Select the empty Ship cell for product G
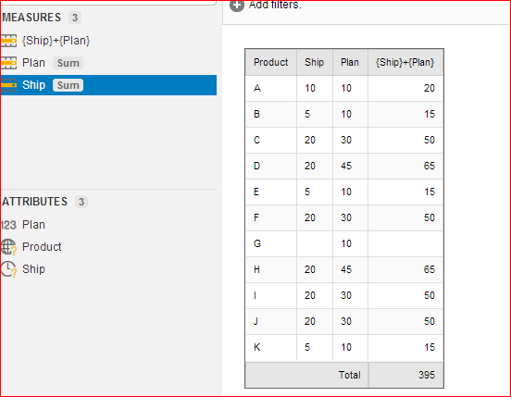 (315, 243)
